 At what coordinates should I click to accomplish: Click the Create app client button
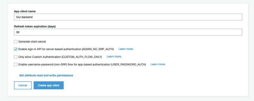(49, 85)
